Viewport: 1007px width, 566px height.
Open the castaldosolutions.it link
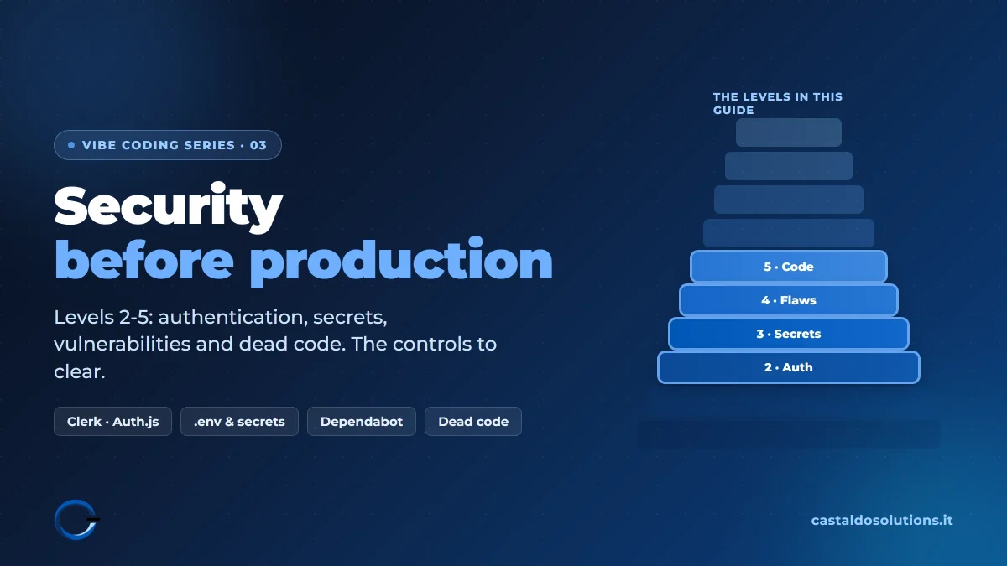tap(882, 520)
